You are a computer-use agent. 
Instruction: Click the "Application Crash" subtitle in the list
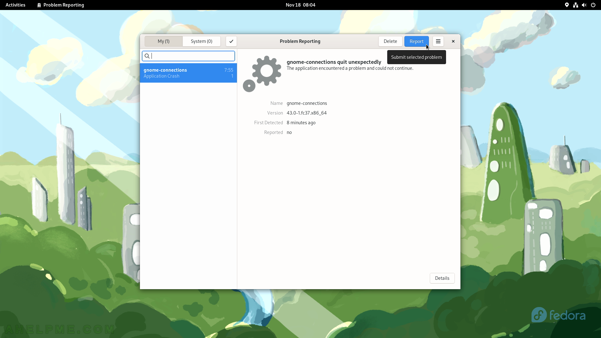(x=162, y=76)
